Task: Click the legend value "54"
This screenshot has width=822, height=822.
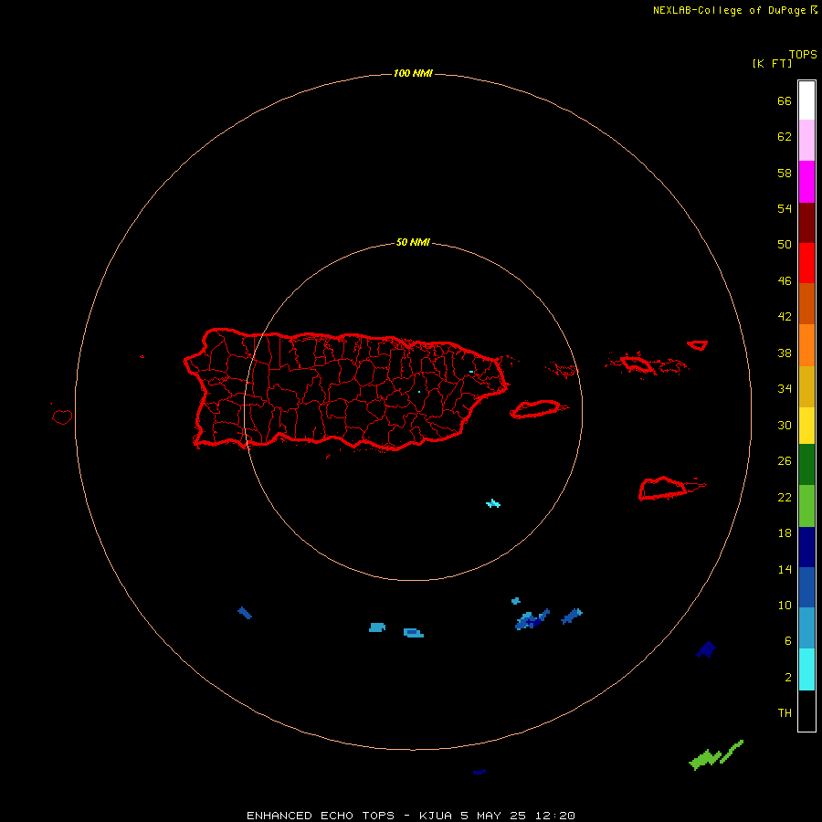Action: (x=785, y=208)
